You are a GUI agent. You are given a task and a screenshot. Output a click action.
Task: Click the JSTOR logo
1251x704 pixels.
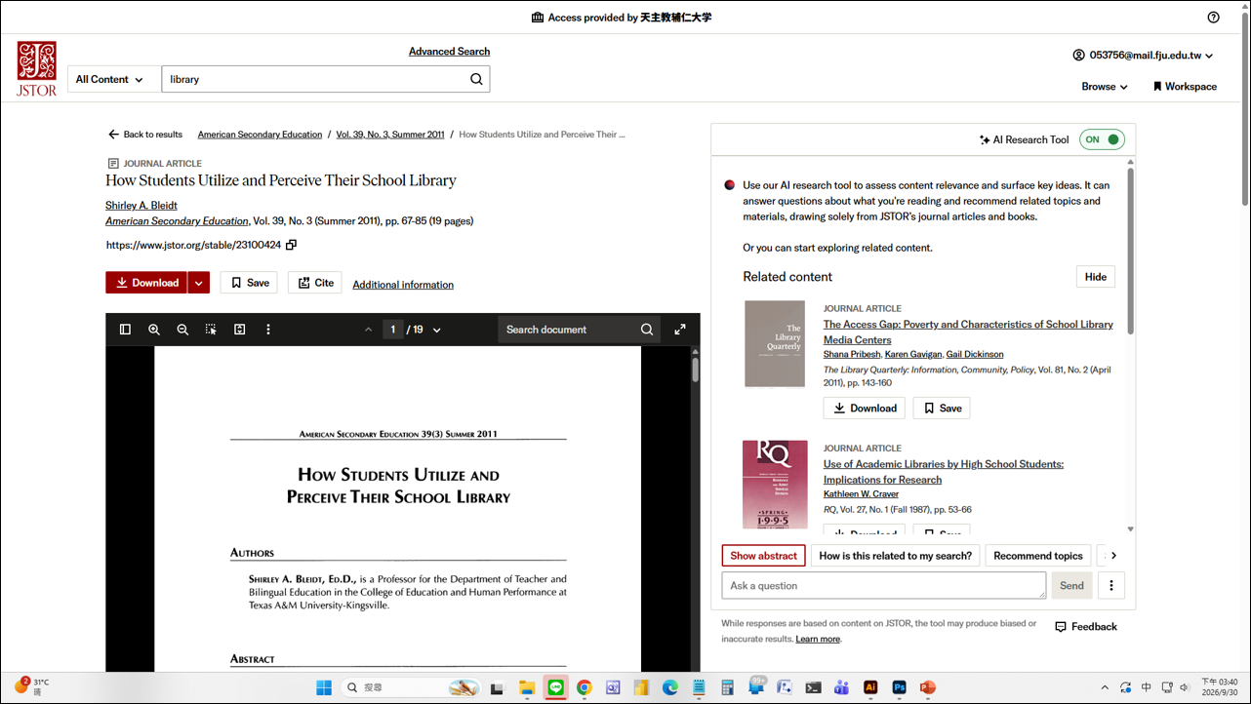click(36, 68)
